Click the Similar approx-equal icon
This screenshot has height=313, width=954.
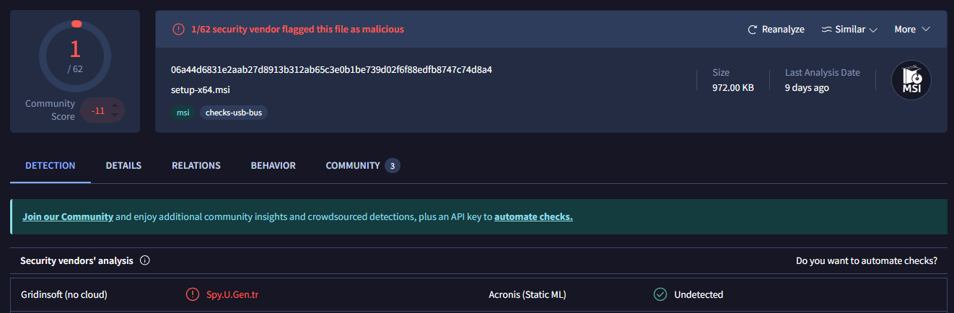pos(827,30)
